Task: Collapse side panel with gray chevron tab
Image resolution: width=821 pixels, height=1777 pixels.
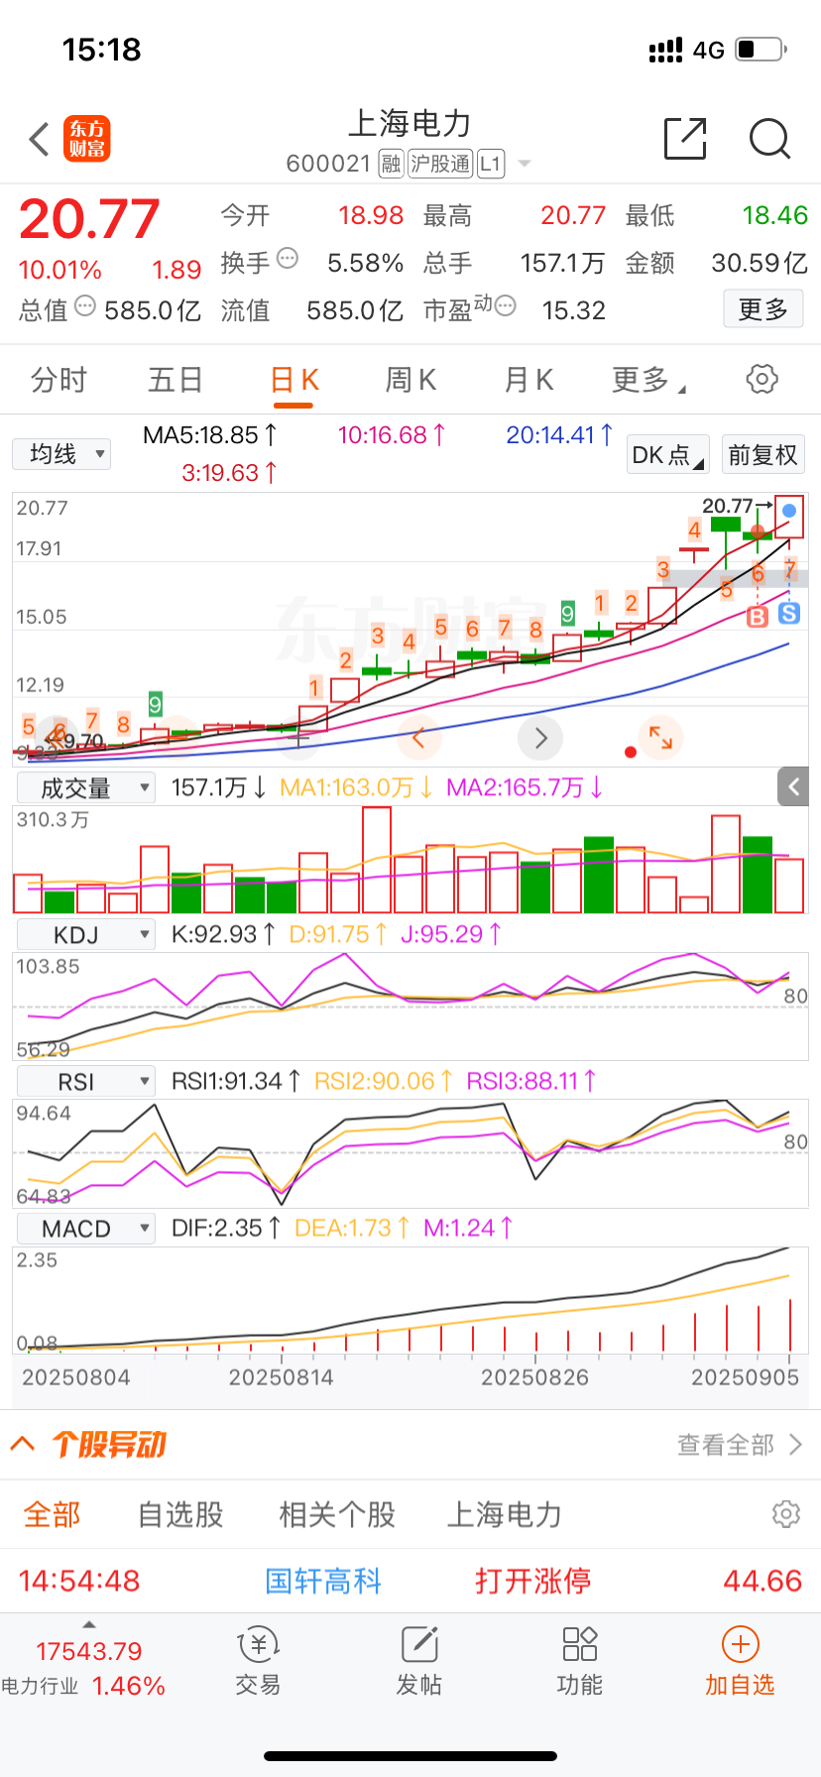Action: (x=793, y=787)
